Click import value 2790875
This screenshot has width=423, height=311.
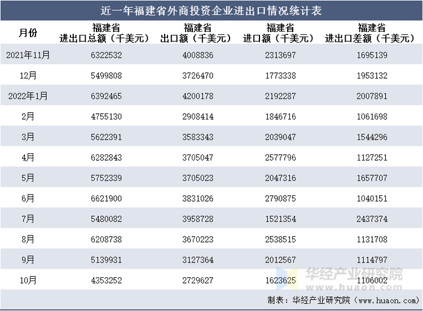(280, 199)
